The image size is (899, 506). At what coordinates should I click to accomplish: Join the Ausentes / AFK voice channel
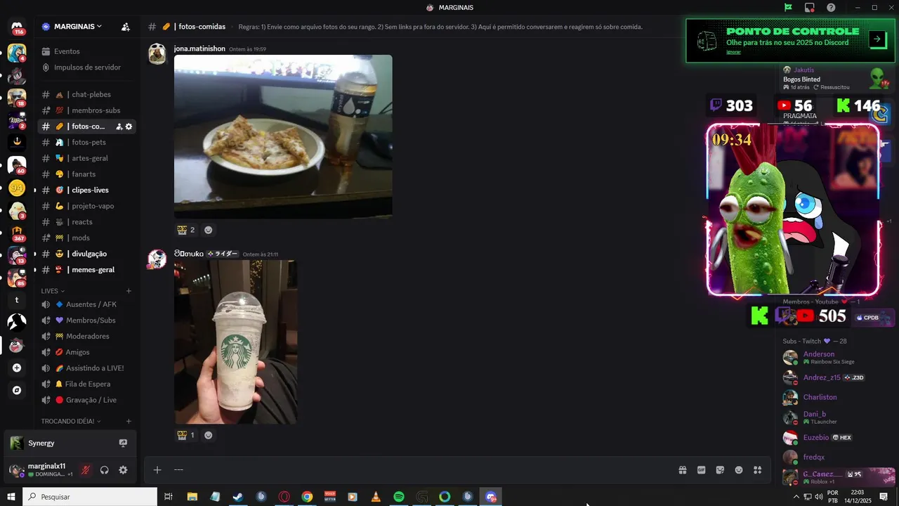coord(86,304)
